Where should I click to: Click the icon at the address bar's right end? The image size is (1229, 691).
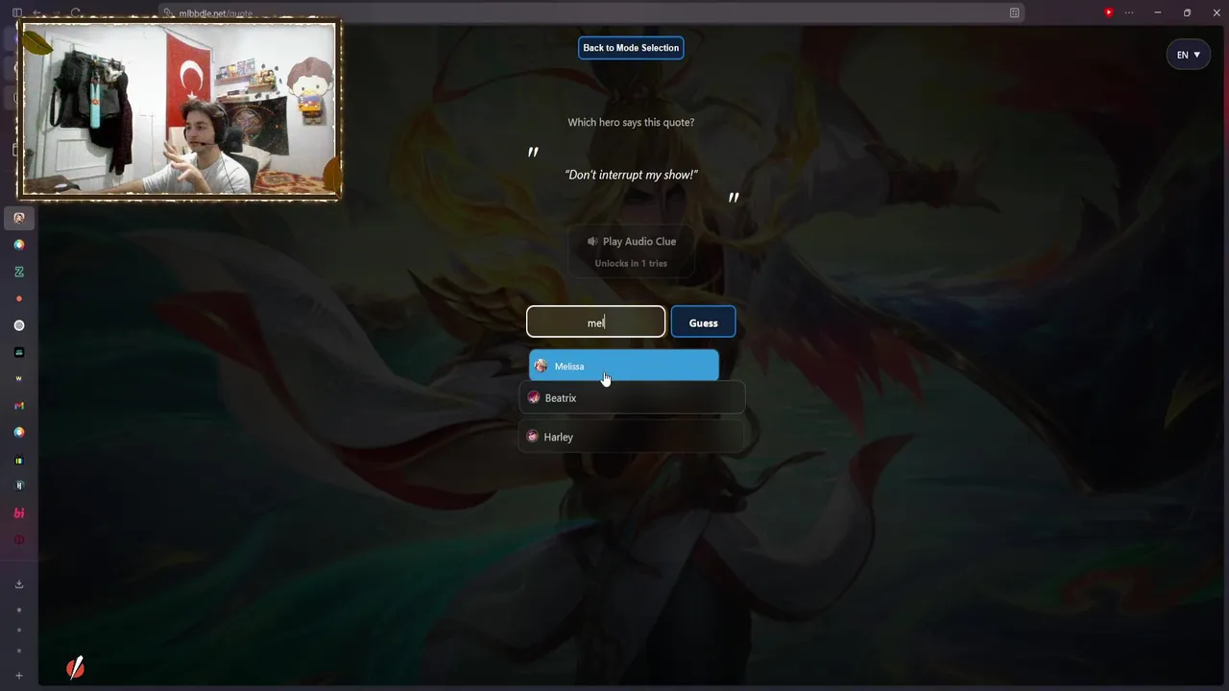coord(1014,12)
